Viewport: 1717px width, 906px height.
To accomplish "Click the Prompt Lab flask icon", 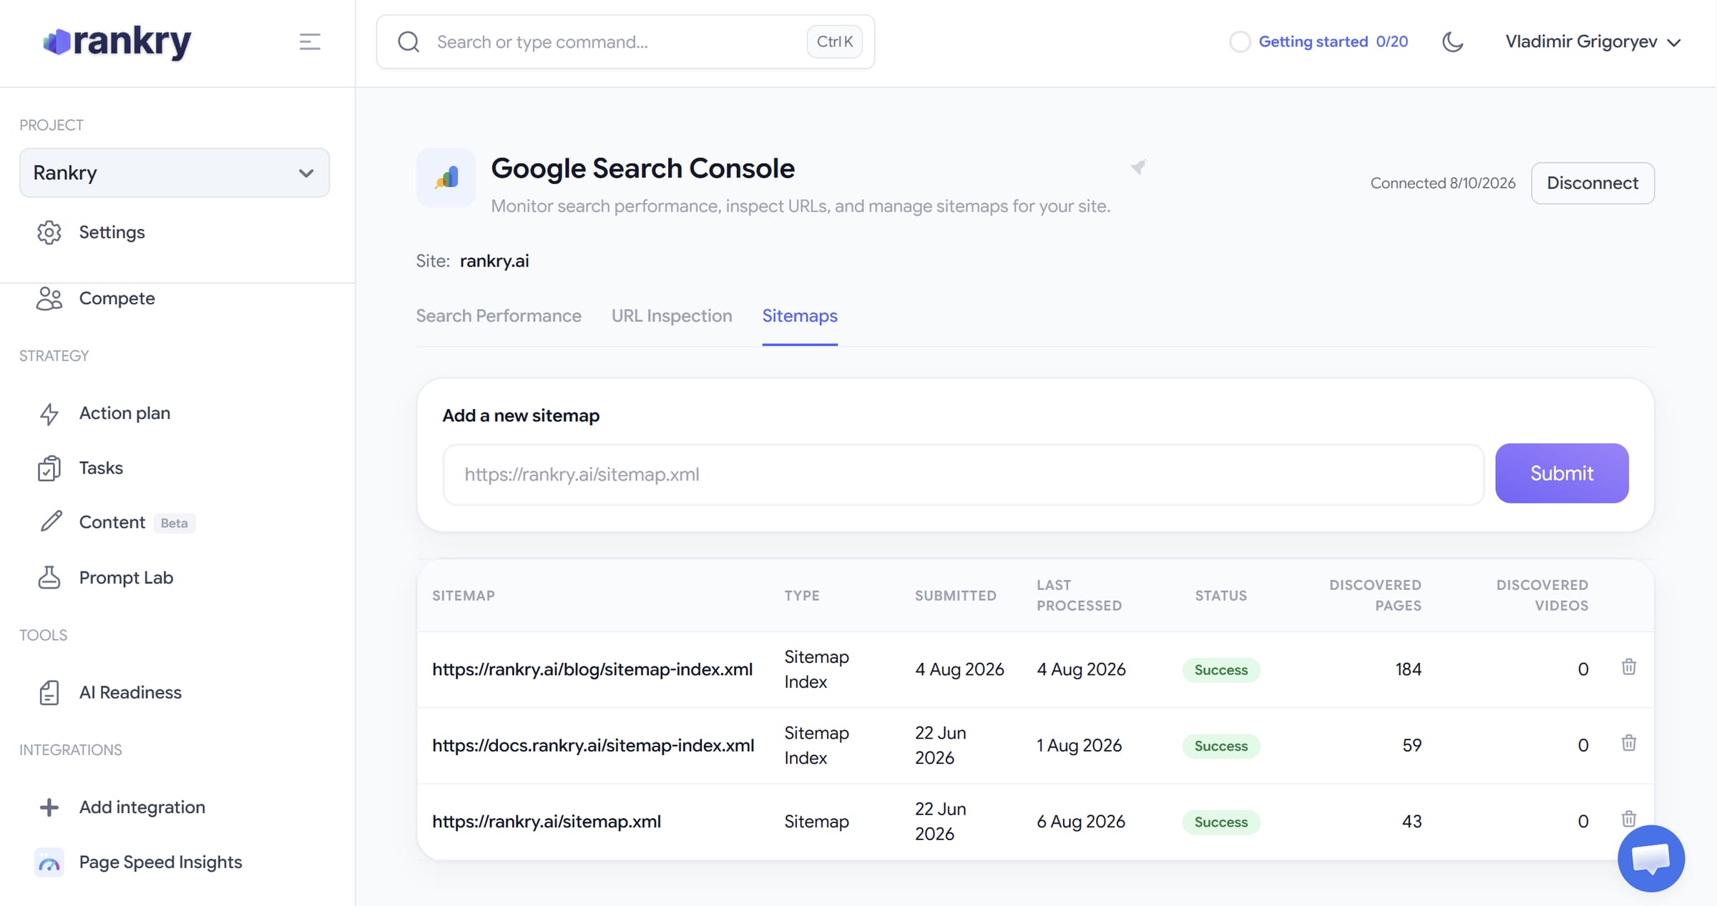I will point(49,578).
